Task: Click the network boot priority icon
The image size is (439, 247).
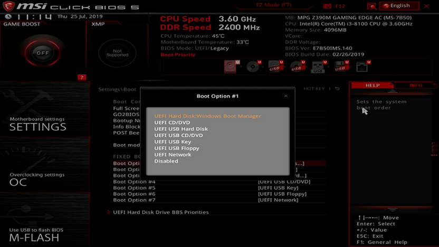Action: (x=362, y=66)
